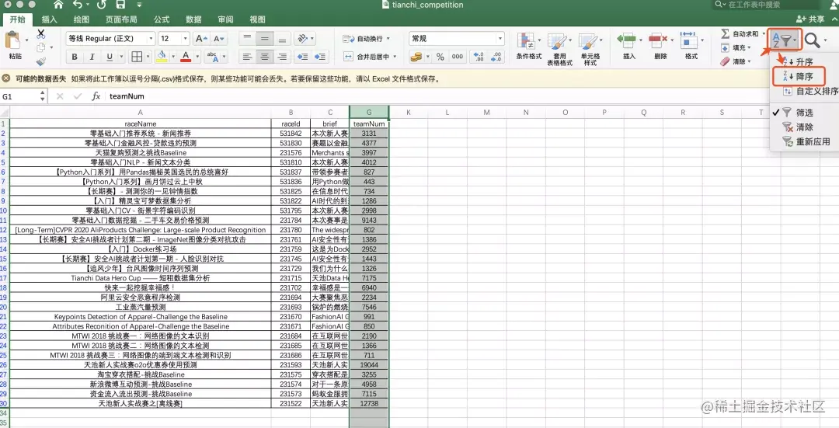Cut selection with scissors icon
Screen dimensions: 839x428
click(x=40, y=34)
